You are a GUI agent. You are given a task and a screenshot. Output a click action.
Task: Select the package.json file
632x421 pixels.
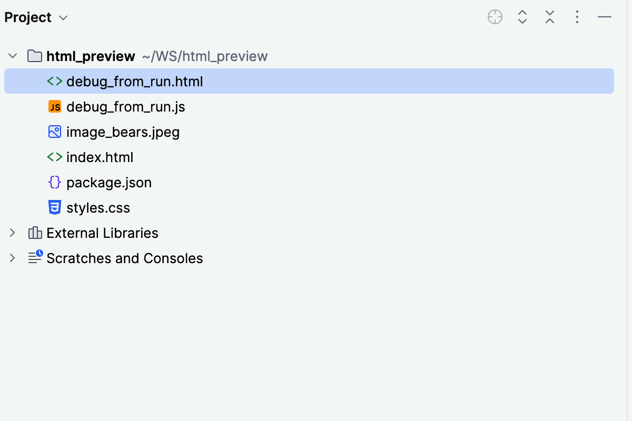pyautogui.click(x=109, y=182)
